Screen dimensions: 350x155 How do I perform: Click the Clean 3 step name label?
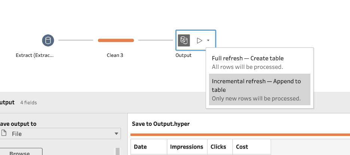[115, 55]
